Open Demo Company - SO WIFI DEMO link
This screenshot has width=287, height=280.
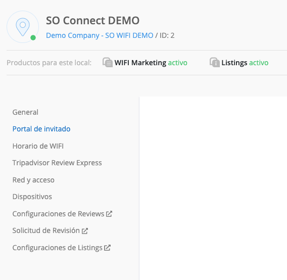(x=100, y=35)
